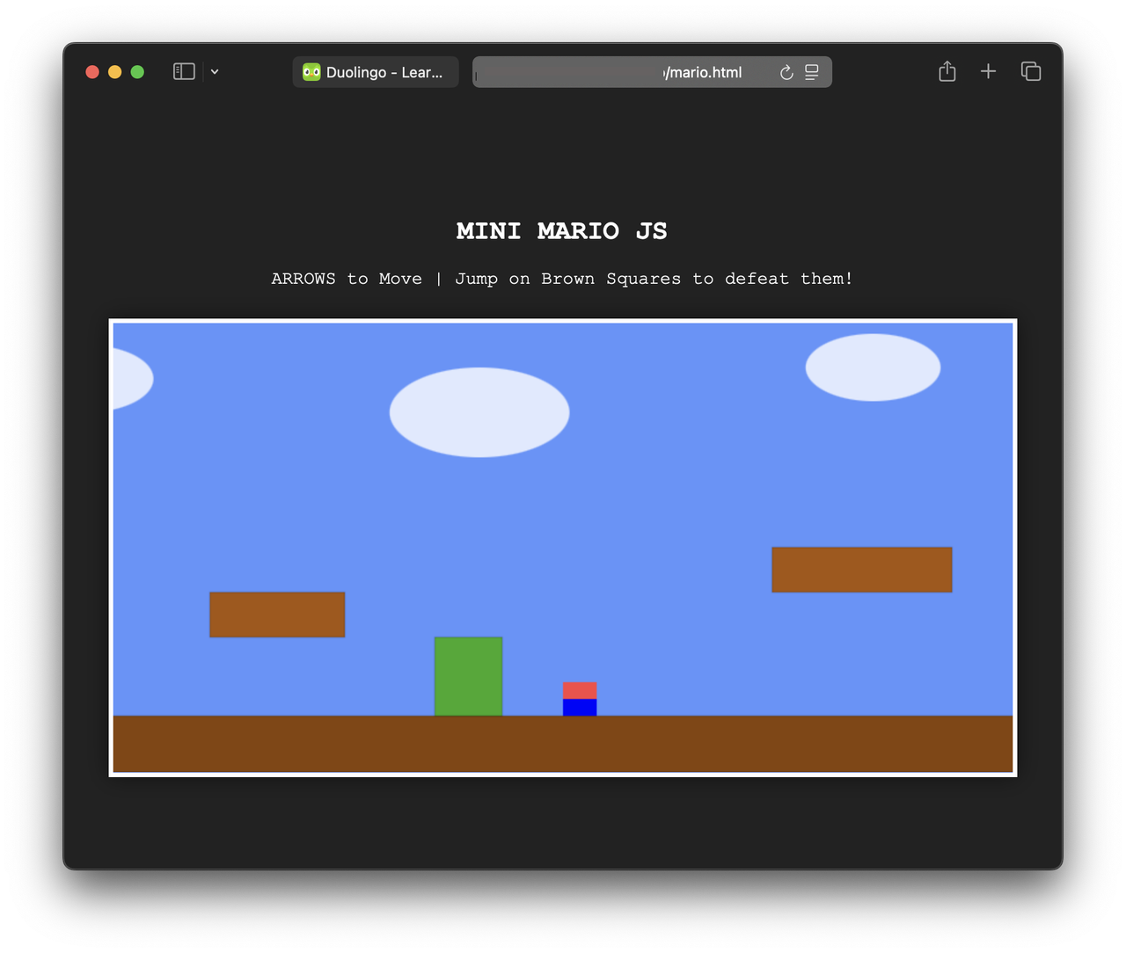Open the Reader view icon

(x=812, y=72)
